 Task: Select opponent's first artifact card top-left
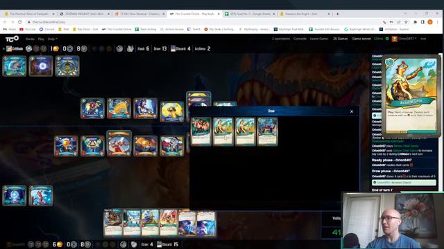(x=14, y=66)
